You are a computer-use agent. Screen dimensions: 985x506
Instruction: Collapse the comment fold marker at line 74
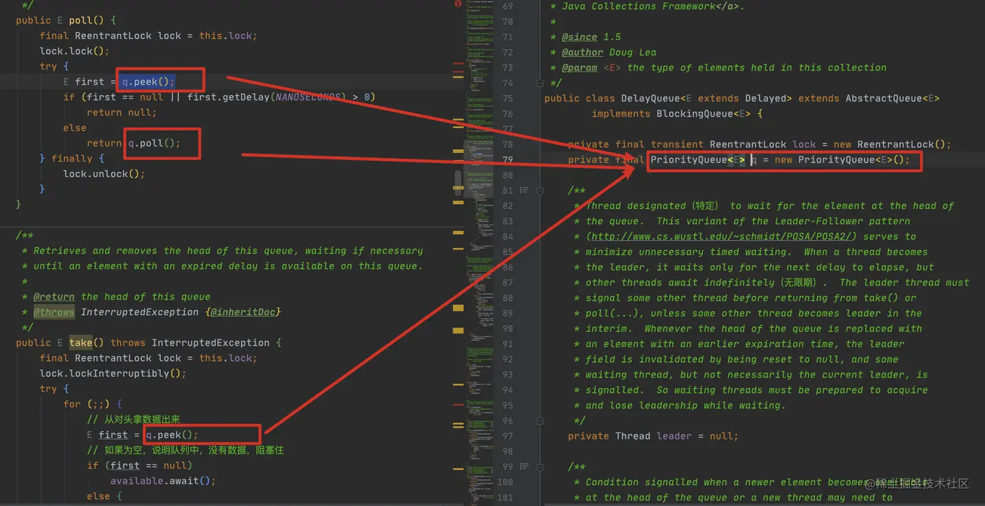539,83
